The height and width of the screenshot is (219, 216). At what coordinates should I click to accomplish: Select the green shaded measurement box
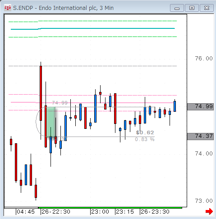51,122
